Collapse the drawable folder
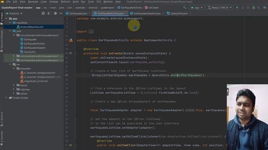Screen dimensions: 268x150 coord(14,68)
